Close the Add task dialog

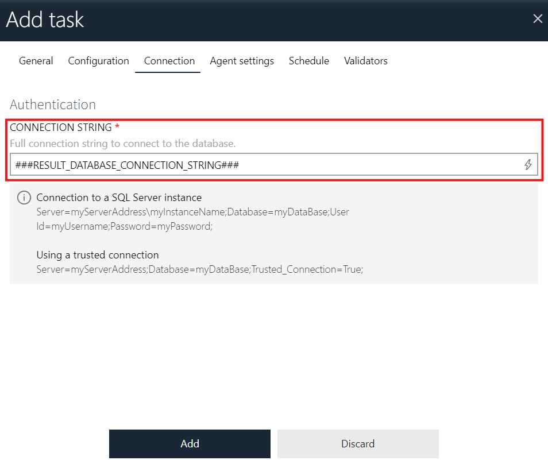coord(538,18)
